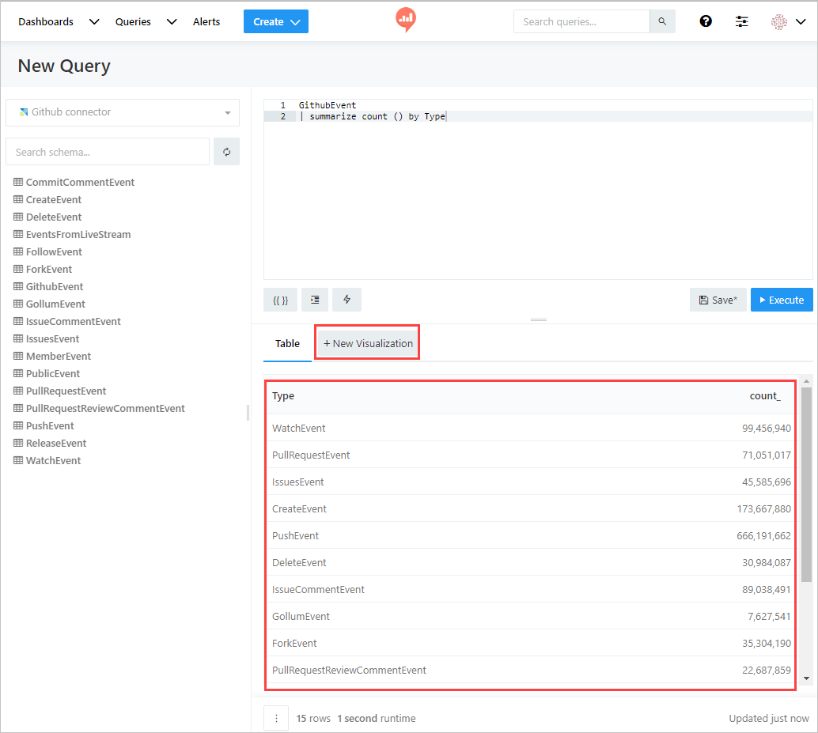
Task: Select the PushEvent table in schema
Action: pyautogui.click(x=50, y=425)
